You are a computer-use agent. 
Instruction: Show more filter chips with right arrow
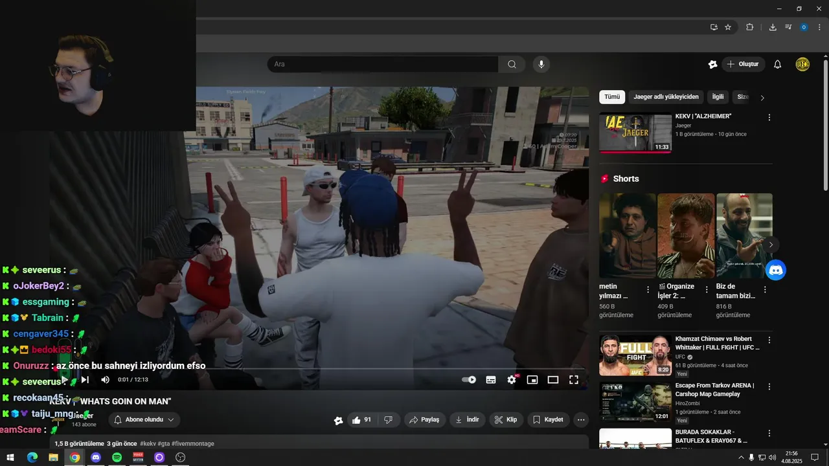762,98
